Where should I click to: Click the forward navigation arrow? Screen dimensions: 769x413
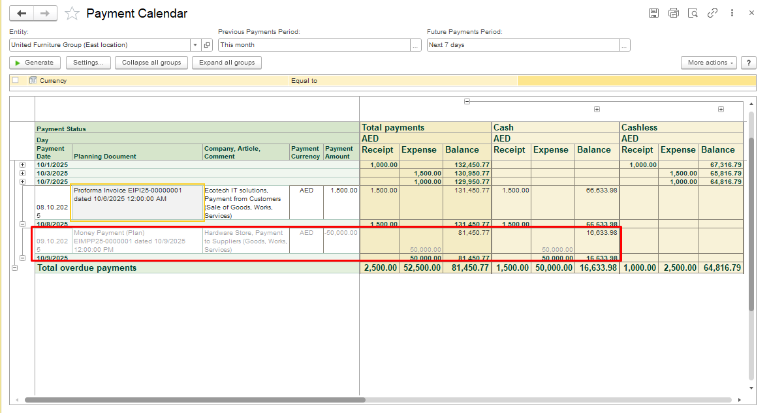point(45,13)
